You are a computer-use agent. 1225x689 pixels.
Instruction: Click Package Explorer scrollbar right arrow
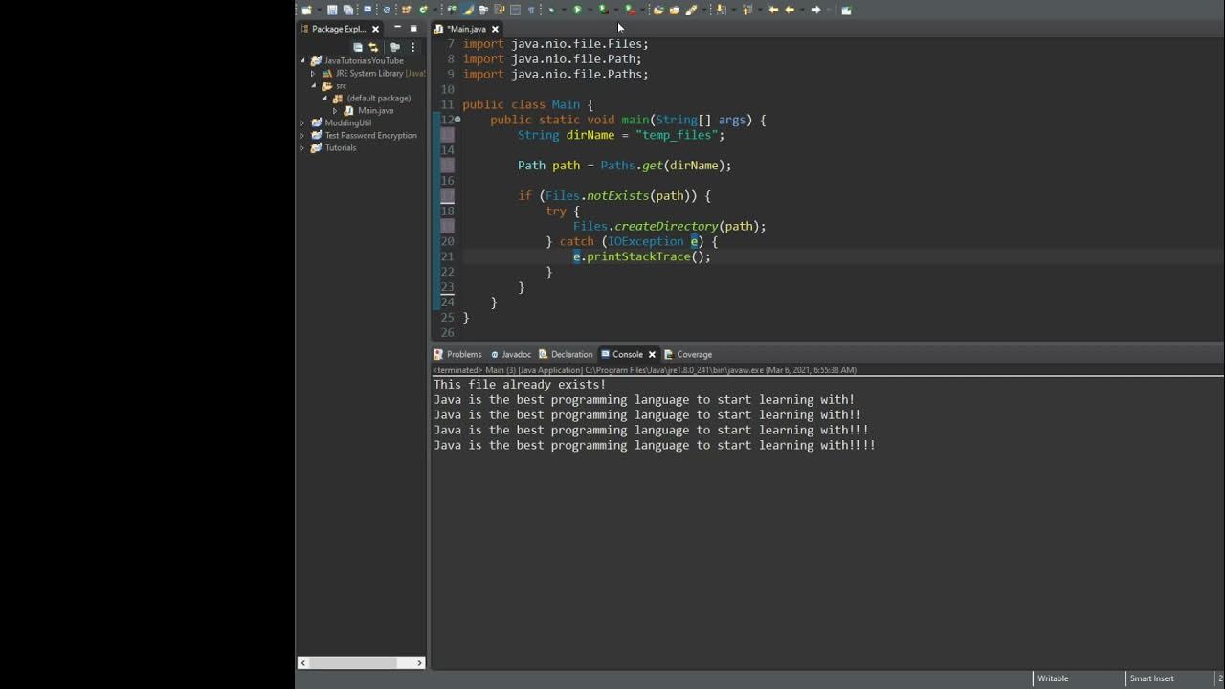tap(419, 662)
